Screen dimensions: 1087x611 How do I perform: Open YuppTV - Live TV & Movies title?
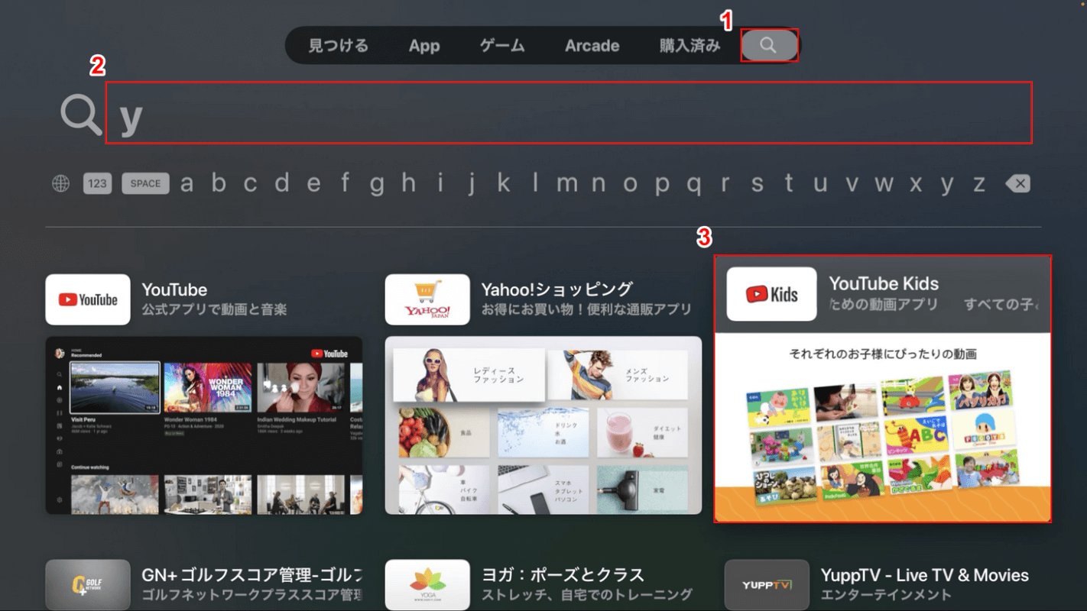pos(925,575)
